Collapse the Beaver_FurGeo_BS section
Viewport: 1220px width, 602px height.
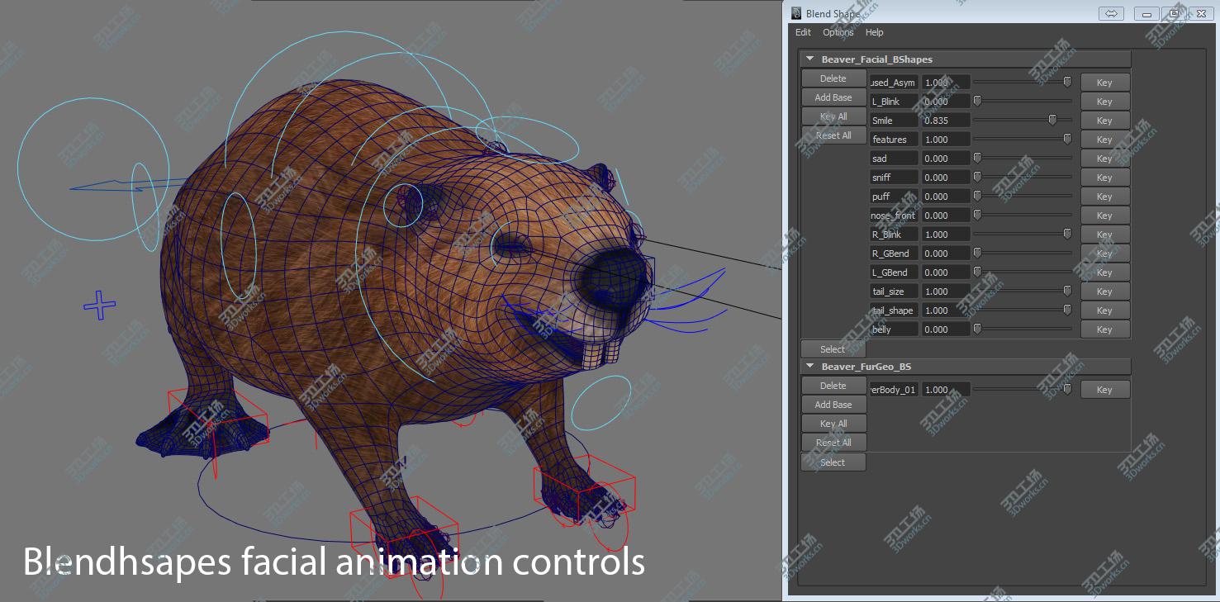(810, 366)
